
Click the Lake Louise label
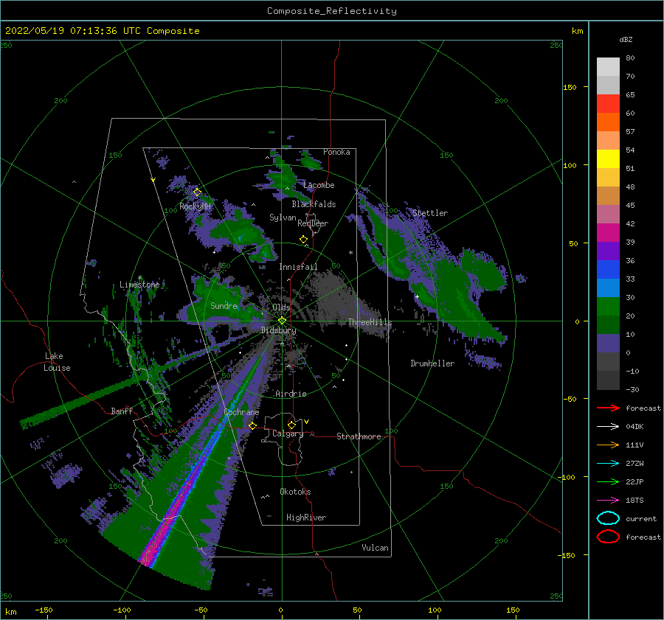[57, 362]
